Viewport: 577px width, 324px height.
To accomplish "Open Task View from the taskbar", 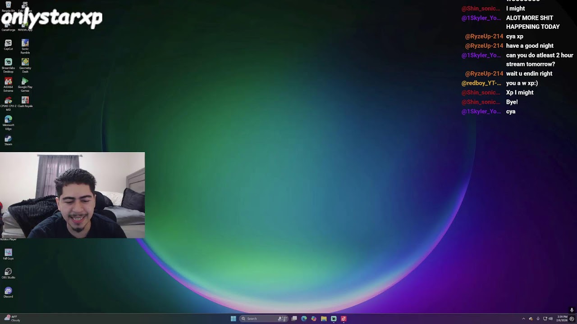I will 294,319.
